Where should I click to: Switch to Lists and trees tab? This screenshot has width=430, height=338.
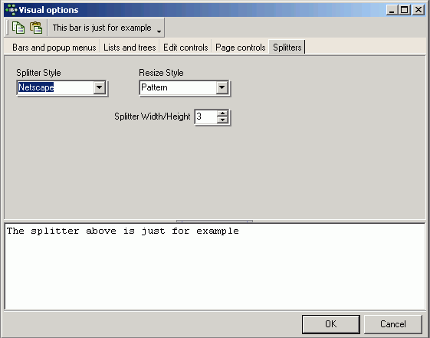pyautogui.click(x=130, y=48)
